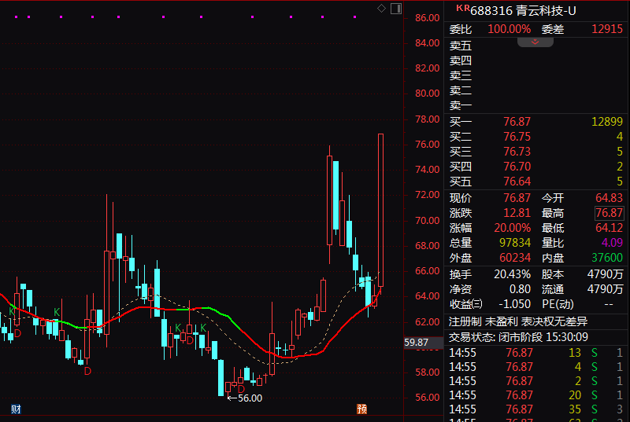The width and height of the screenshot is (630, 422).
Task: Expand order book with double-chevron button
Action: (535, 42)
